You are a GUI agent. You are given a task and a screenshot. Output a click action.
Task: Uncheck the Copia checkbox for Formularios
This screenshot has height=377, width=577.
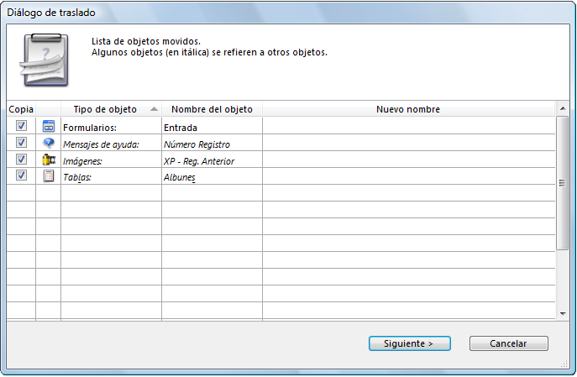pos(22,126)
